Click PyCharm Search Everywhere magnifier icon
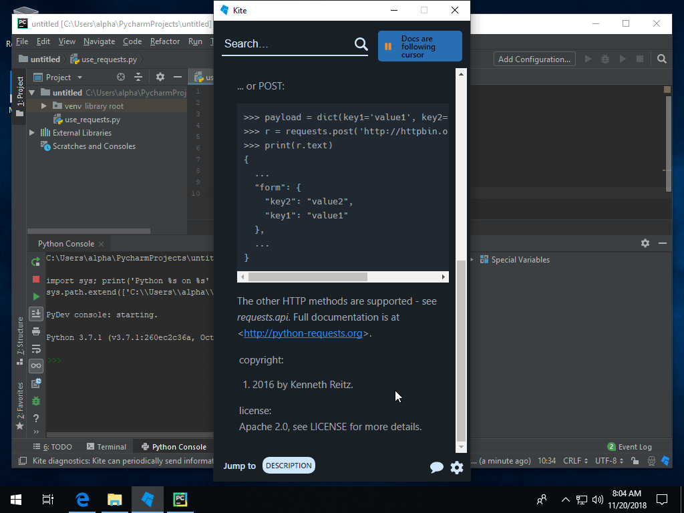Screen dimensions: 684x513 [662, 59]
